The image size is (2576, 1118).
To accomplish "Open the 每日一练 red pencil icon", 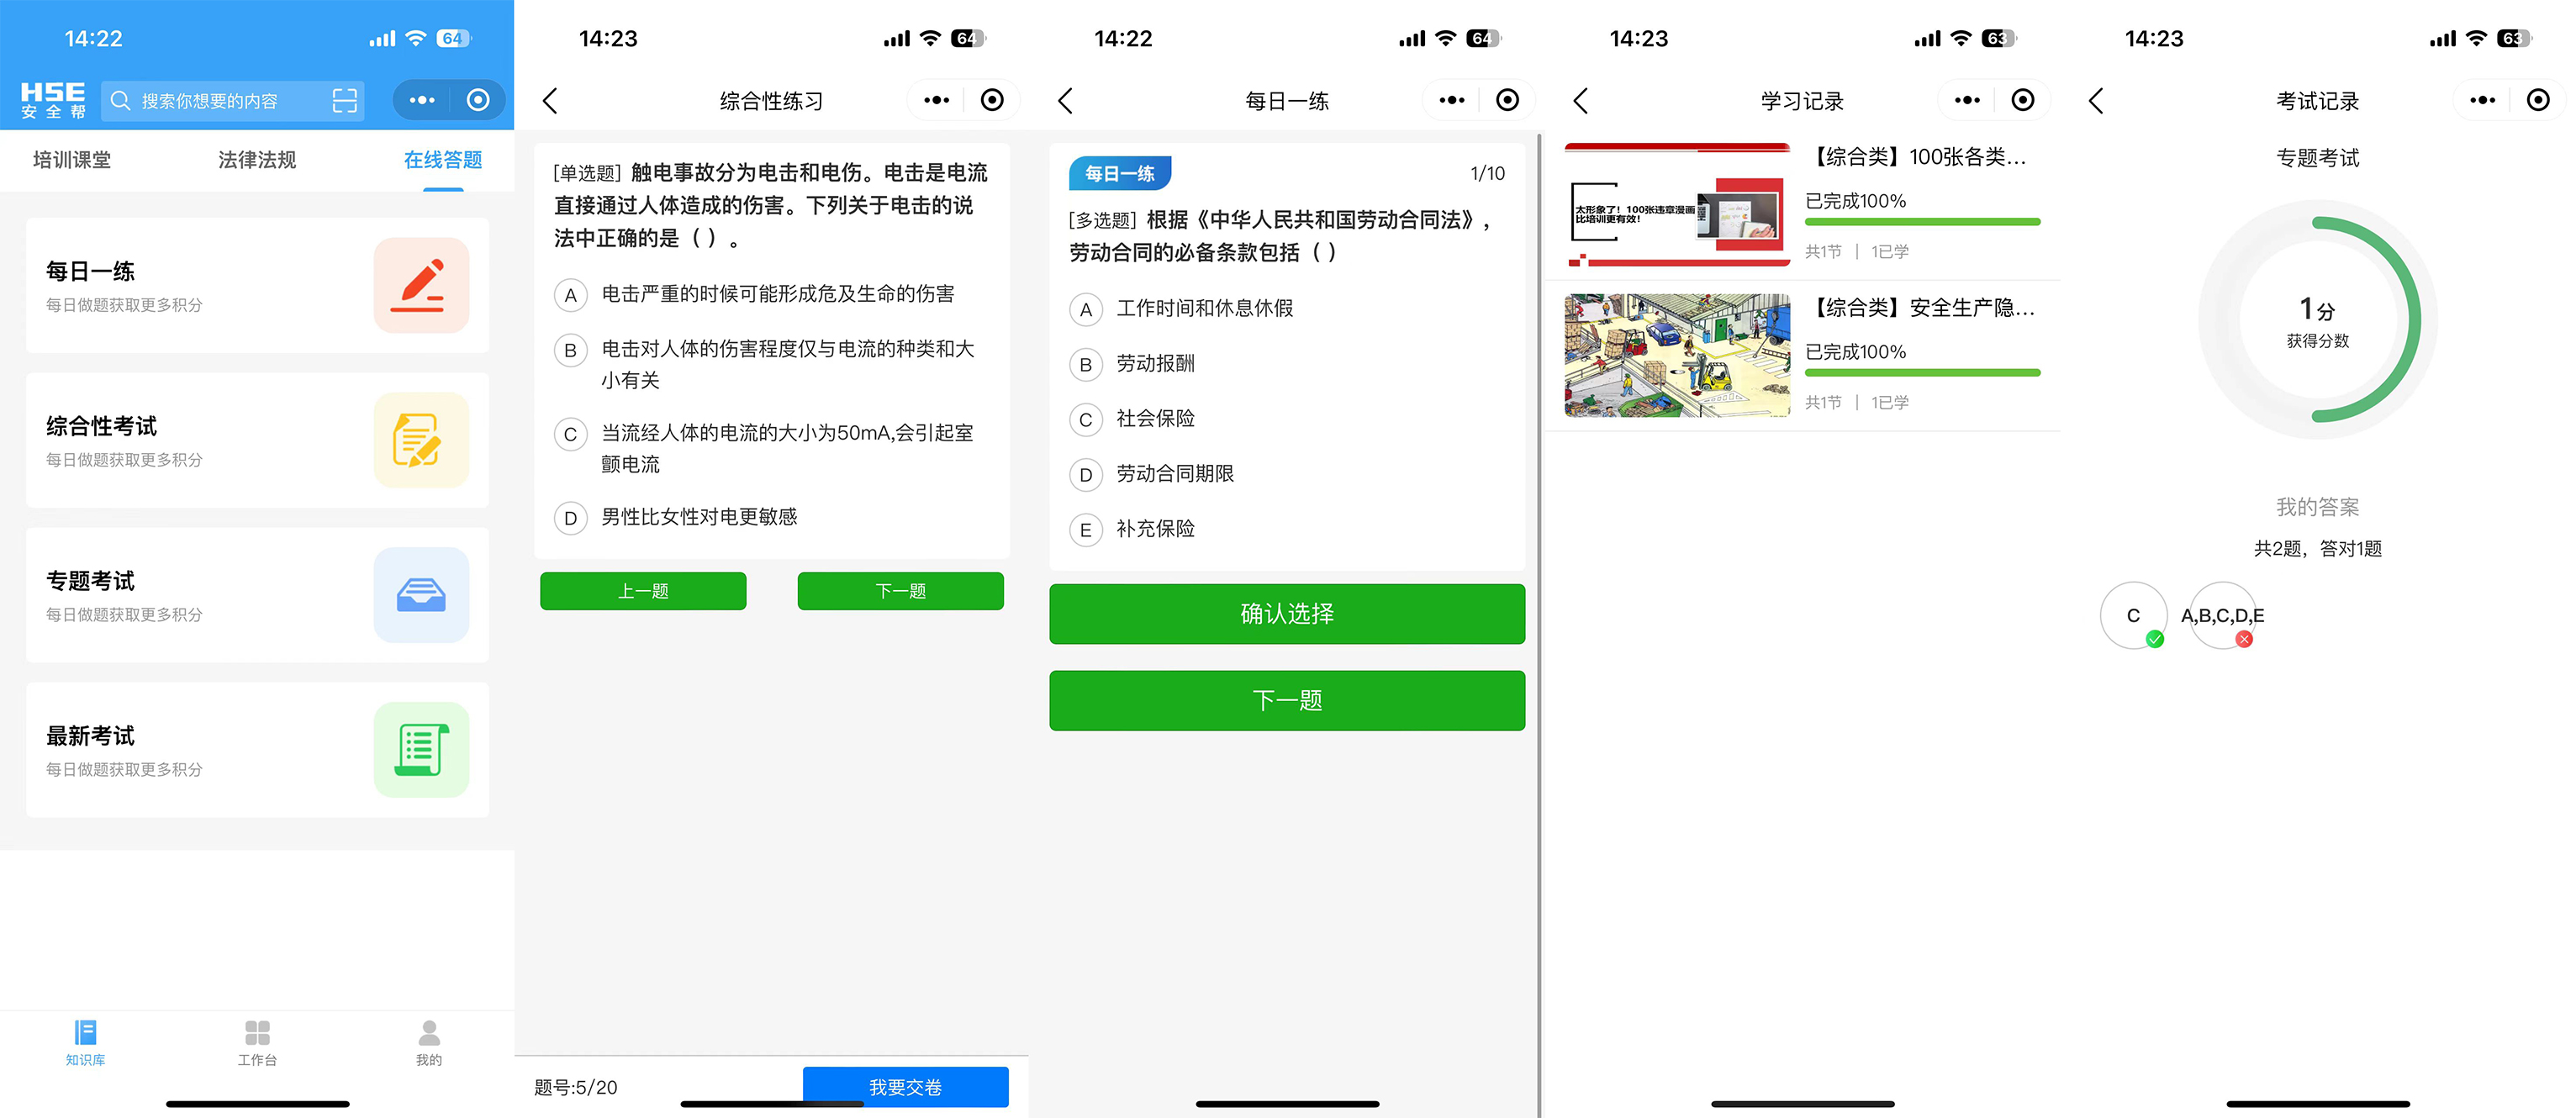I will (x=421, y=285).
